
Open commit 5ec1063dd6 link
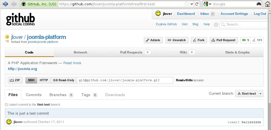coord(251,122)
